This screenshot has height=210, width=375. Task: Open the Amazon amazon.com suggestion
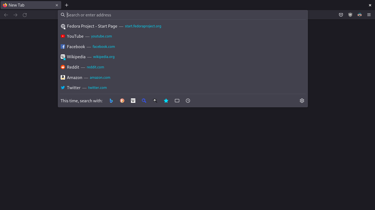click(x=183, y=78)
